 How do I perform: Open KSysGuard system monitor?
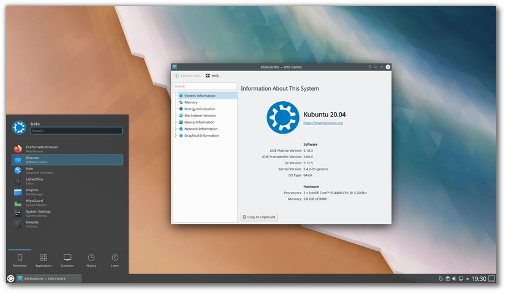[x=34, y=202]
